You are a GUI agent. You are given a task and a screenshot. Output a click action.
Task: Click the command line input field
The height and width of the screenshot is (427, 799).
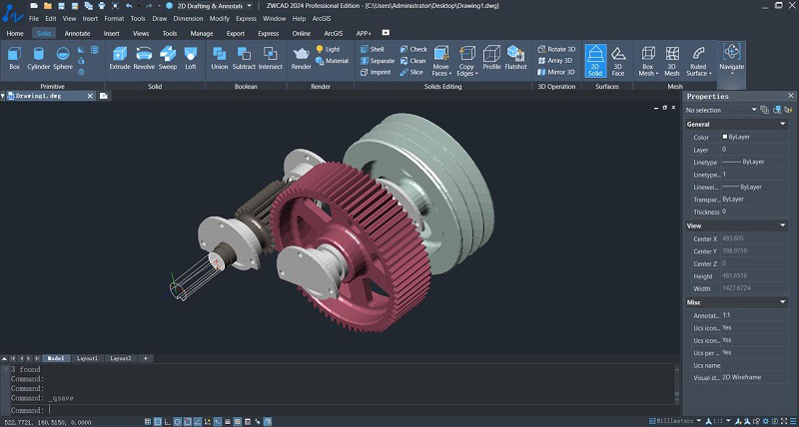point(362,410)
